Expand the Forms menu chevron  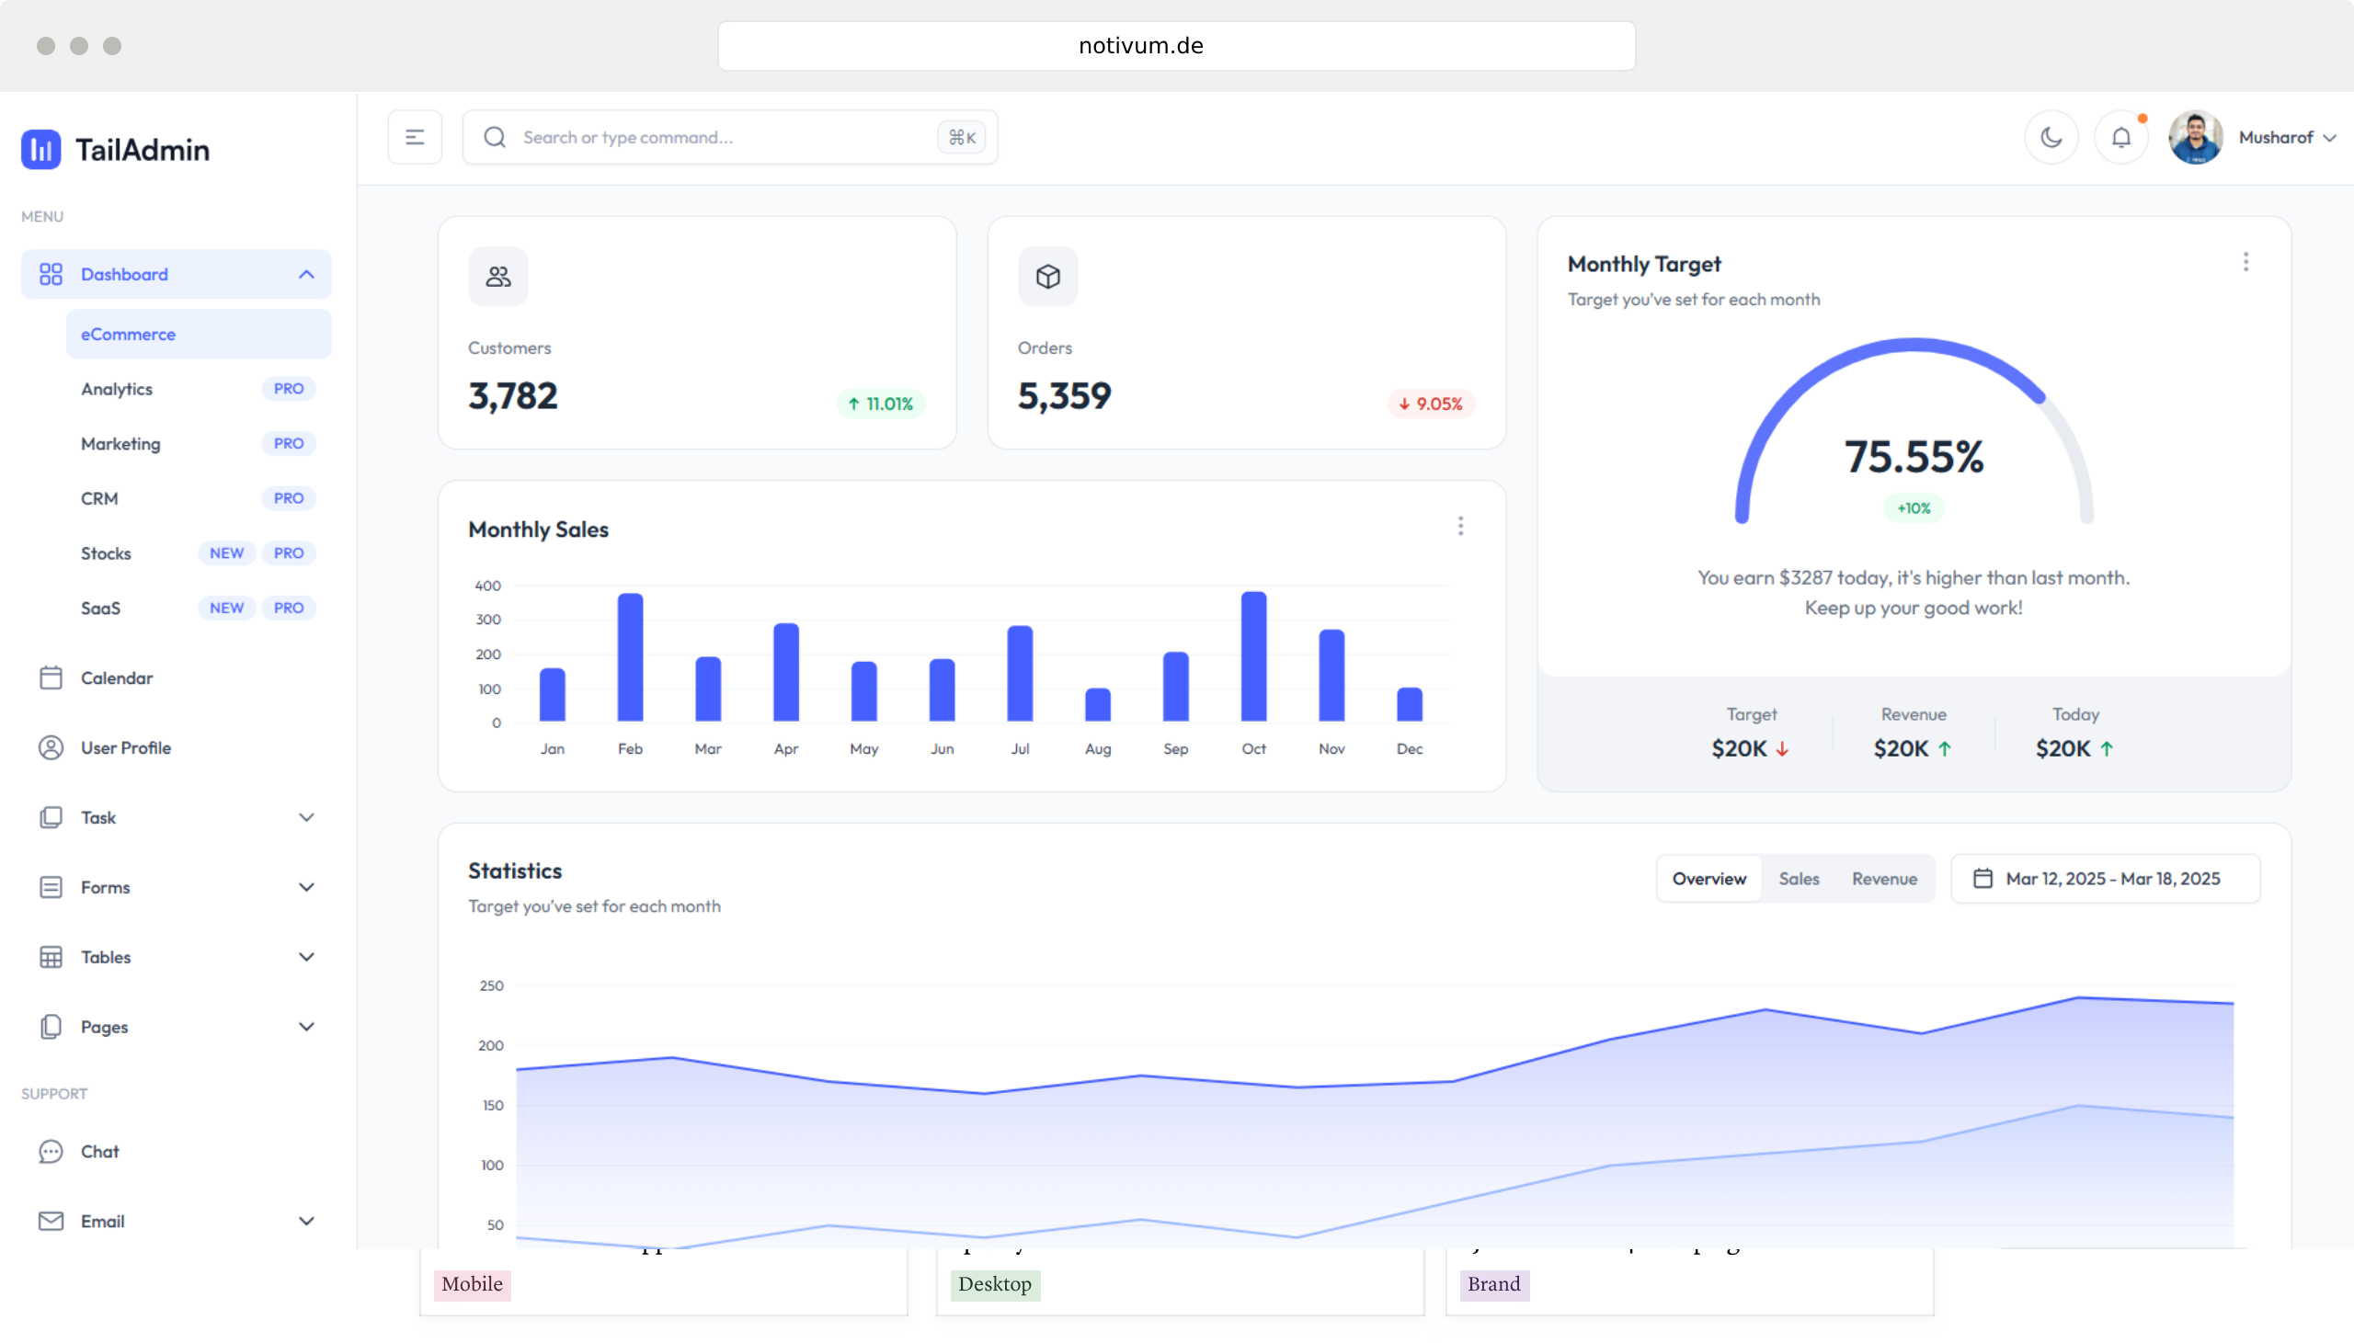click(306, 887)
